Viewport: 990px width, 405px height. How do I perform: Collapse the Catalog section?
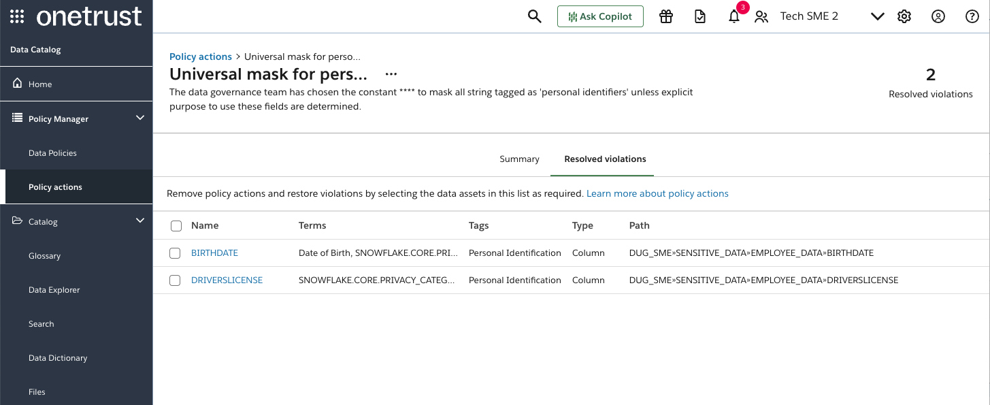pyautogui.click(x=139, y=221)
